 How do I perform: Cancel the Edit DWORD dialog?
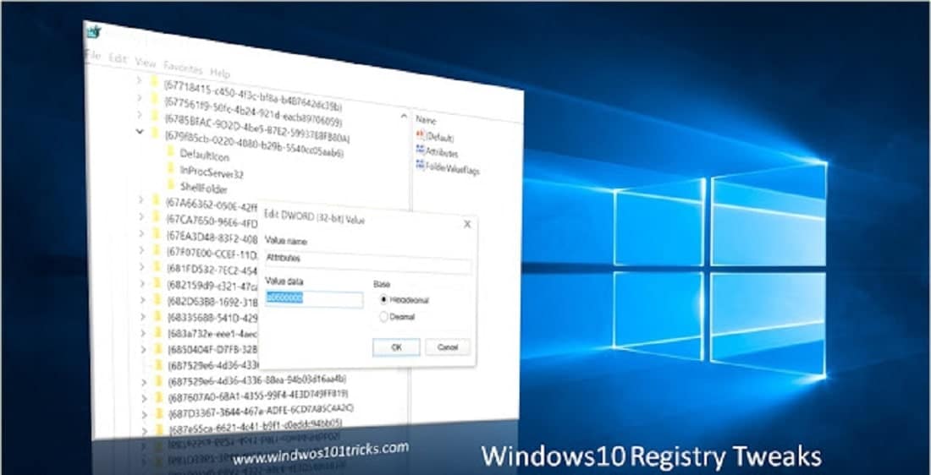click(448, 347)
